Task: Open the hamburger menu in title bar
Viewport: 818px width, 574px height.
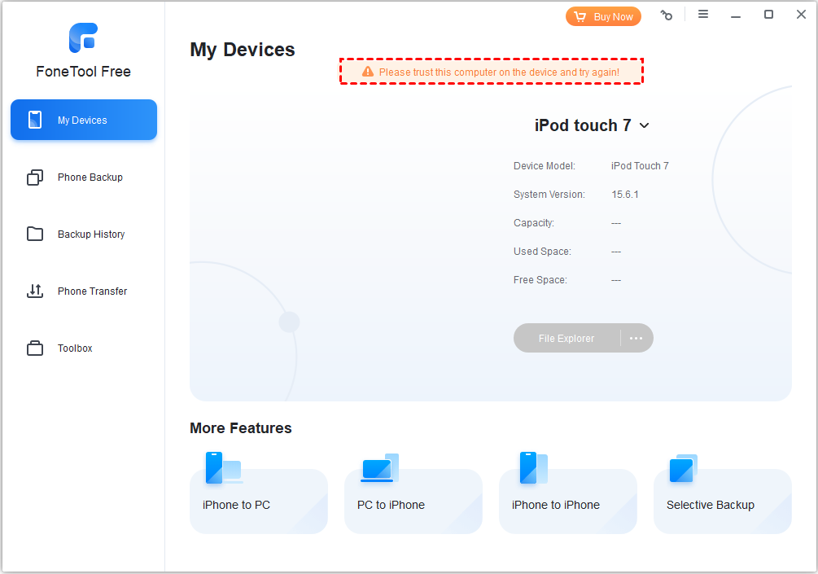Action: pos(703,15)
